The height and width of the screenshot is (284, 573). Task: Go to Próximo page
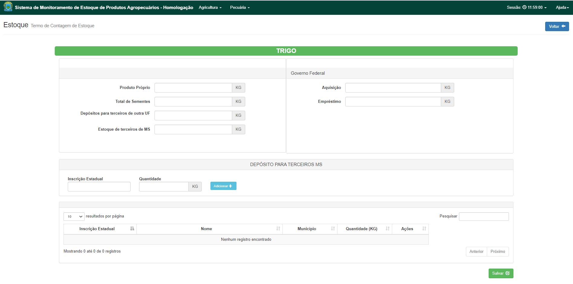pos(498,252)
